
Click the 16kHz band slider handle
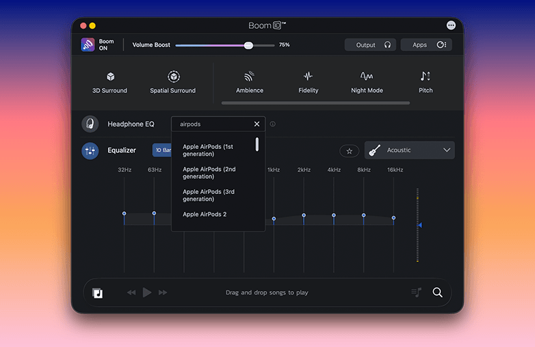pos(394,218)
